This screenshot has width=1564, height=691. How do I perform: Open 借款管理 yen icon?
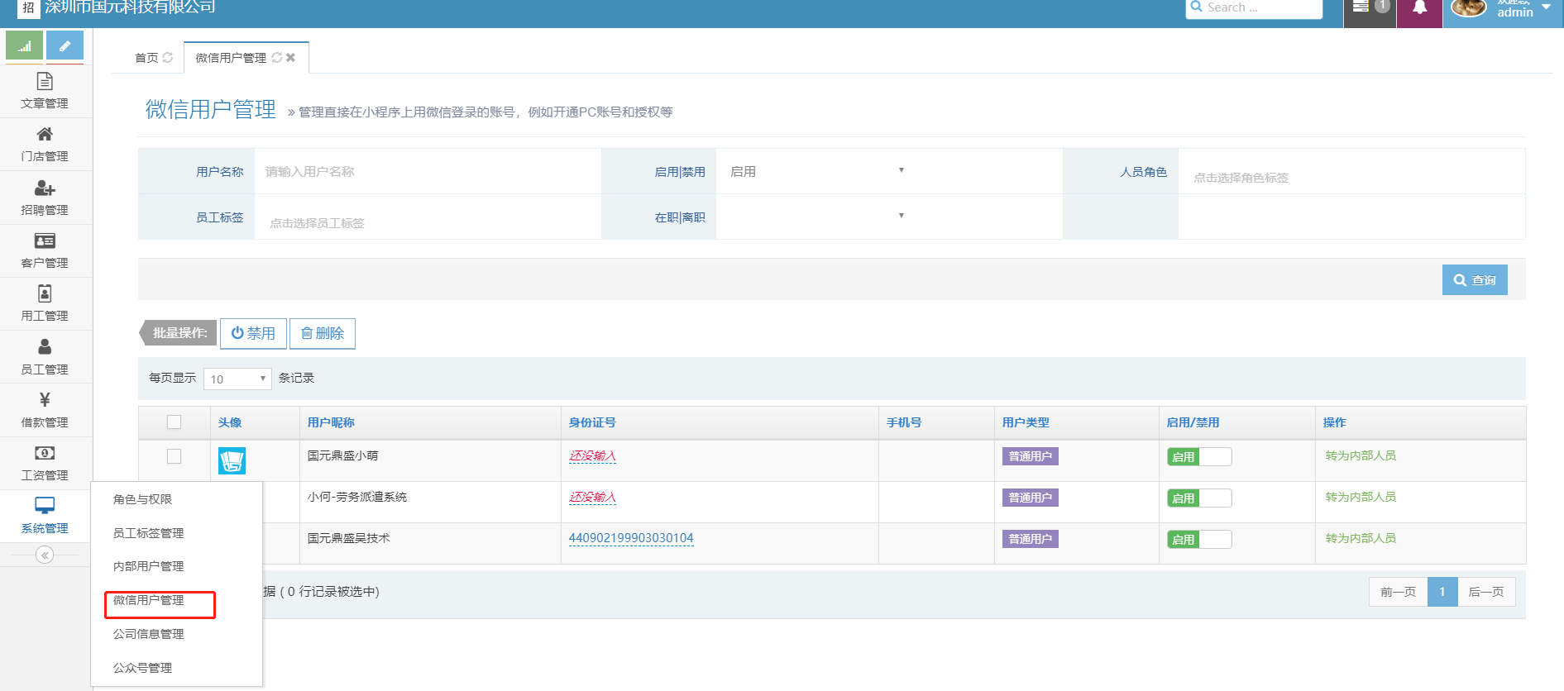click(x=45, y=401)
